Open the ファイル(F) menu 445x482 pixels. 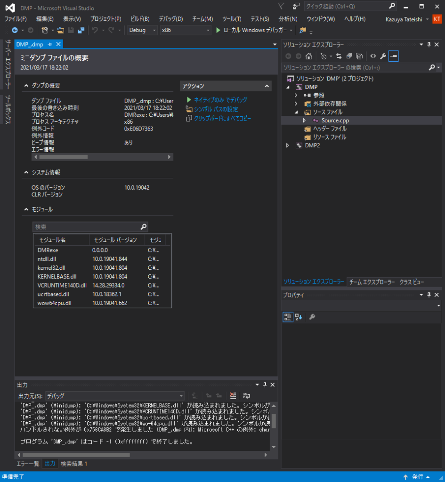pos(16,19)
